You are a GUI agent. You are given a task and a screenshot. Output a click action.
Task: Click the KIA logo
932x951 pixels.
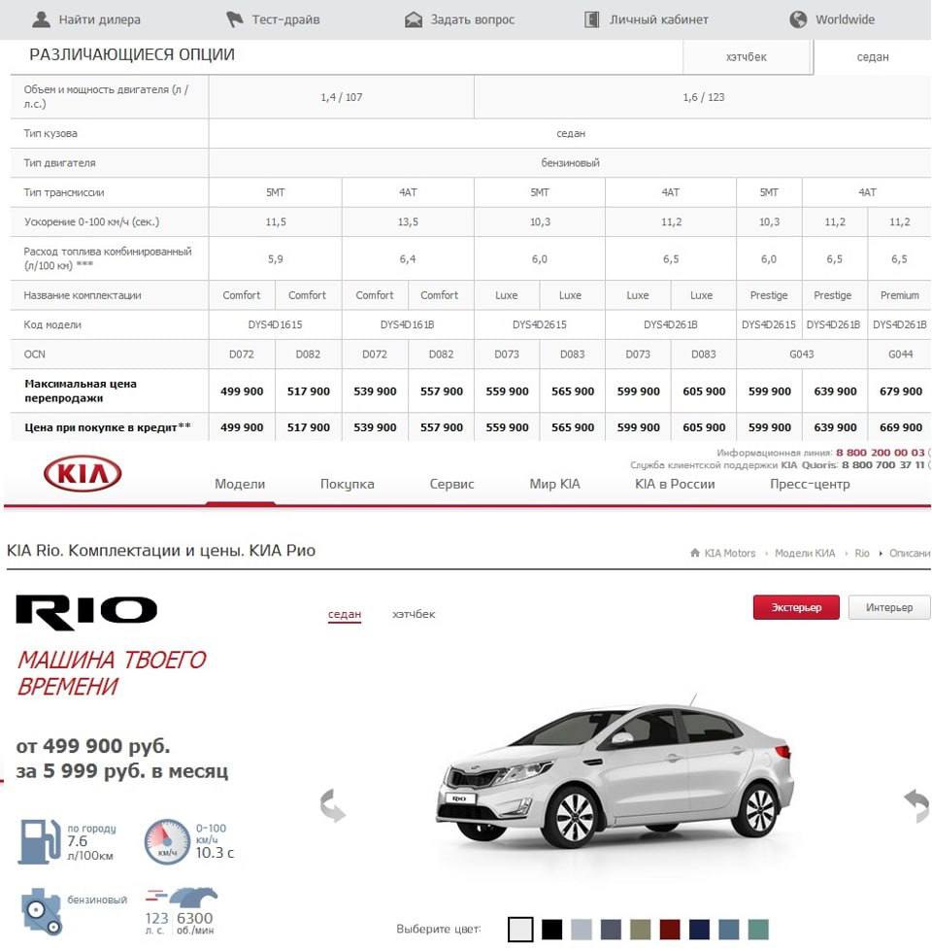click(x=83, y=473)
